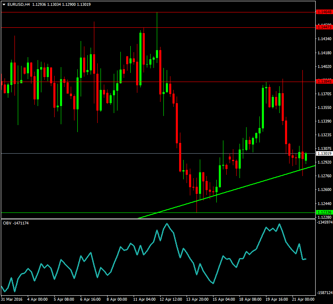The image size is (333, 304).
Task: Click the 12 Apr 12:00 time label
Action: (x=171, y=299)
